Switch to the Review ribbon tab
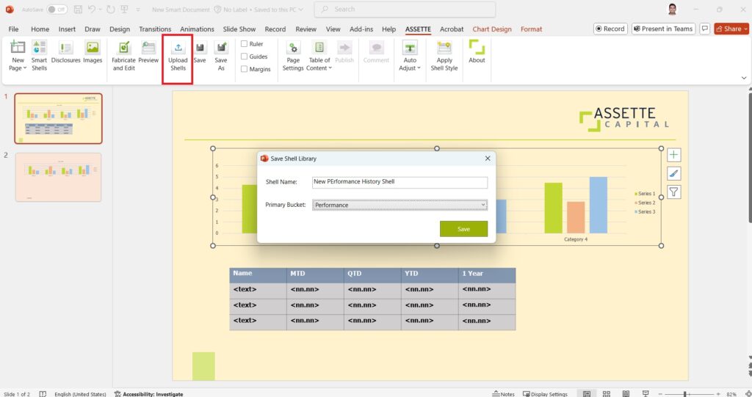The width and height of the screenshot is (752, 397). (305, 29)
